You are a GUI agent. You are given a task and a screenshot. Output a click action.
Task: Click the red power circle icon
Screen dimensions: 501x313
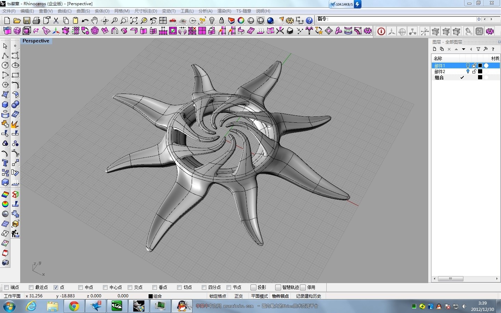(381, 31)
